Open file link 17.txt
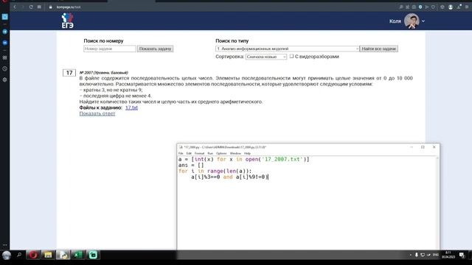472x265 pixels. tap(131, 107)
